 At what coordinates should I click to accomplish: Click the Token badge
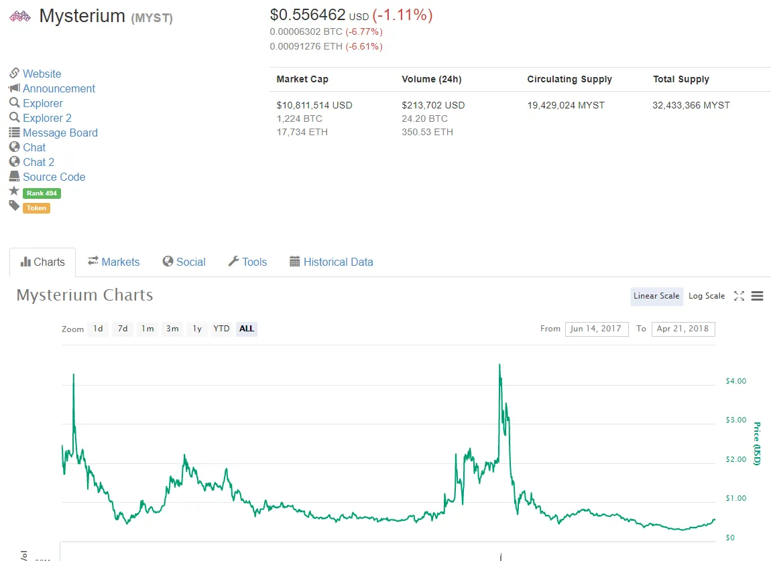point(36,208)
